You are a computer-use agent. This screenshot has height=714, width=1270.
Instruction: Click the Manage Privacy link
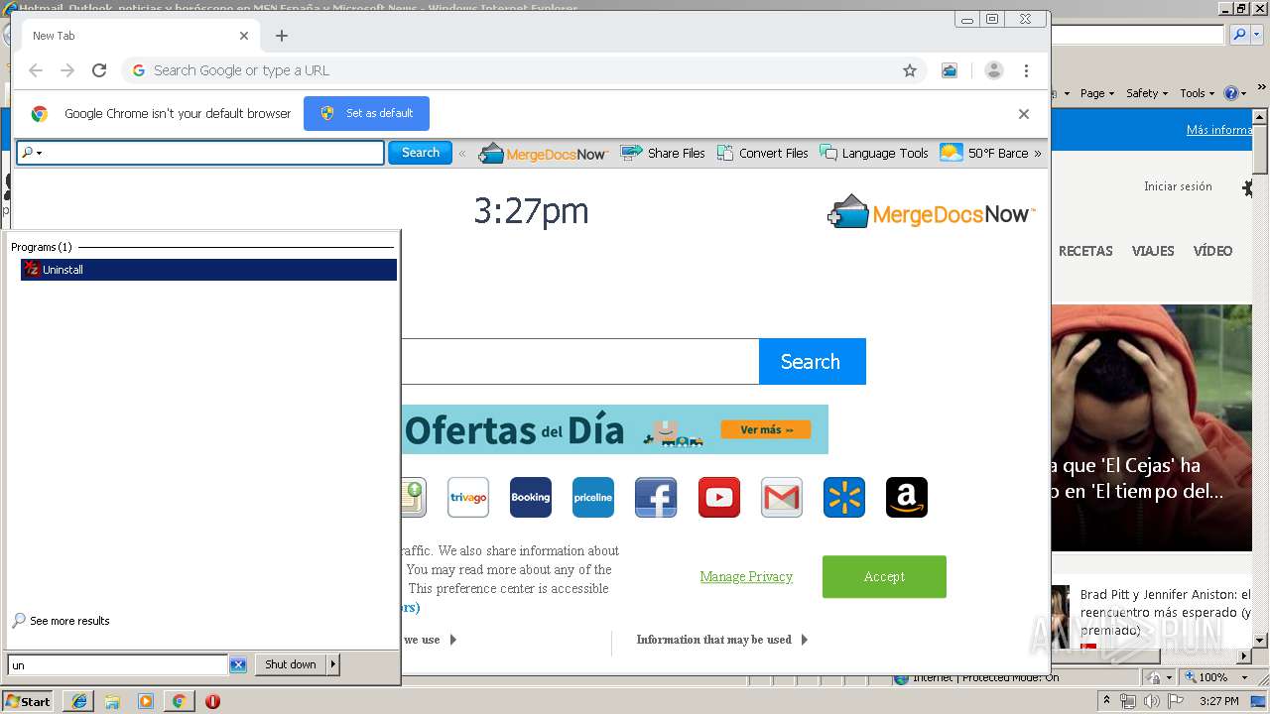pyautogui.click(x=746, y=577)
